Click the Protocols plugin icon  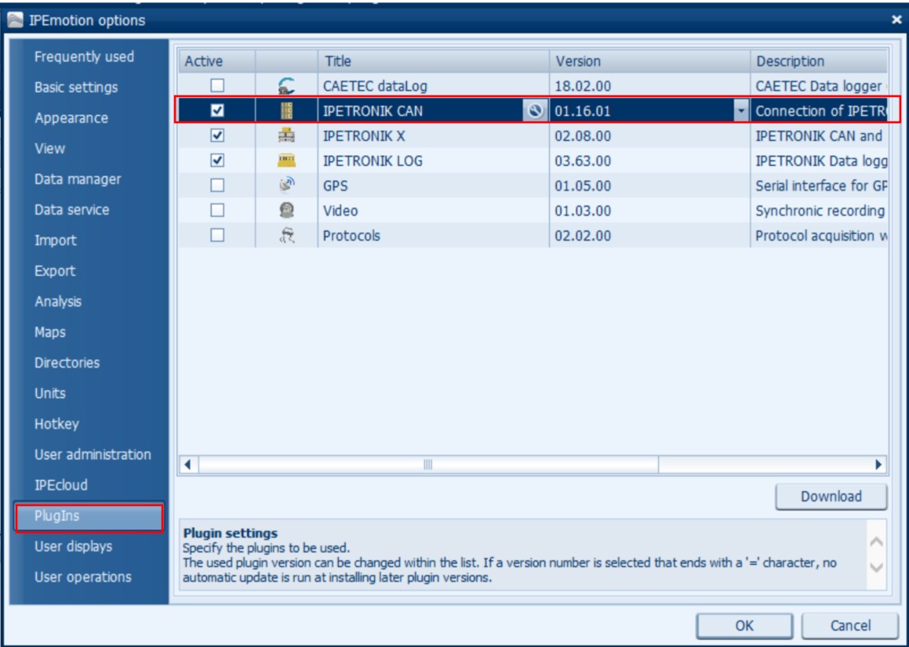[x=286, y=236]
